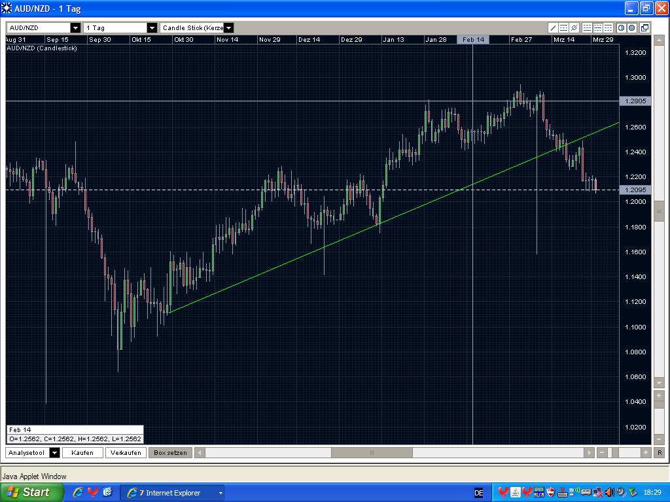670x502 pixels.
Task: Click the volume speaker tray icon
Action: (610, 493)
